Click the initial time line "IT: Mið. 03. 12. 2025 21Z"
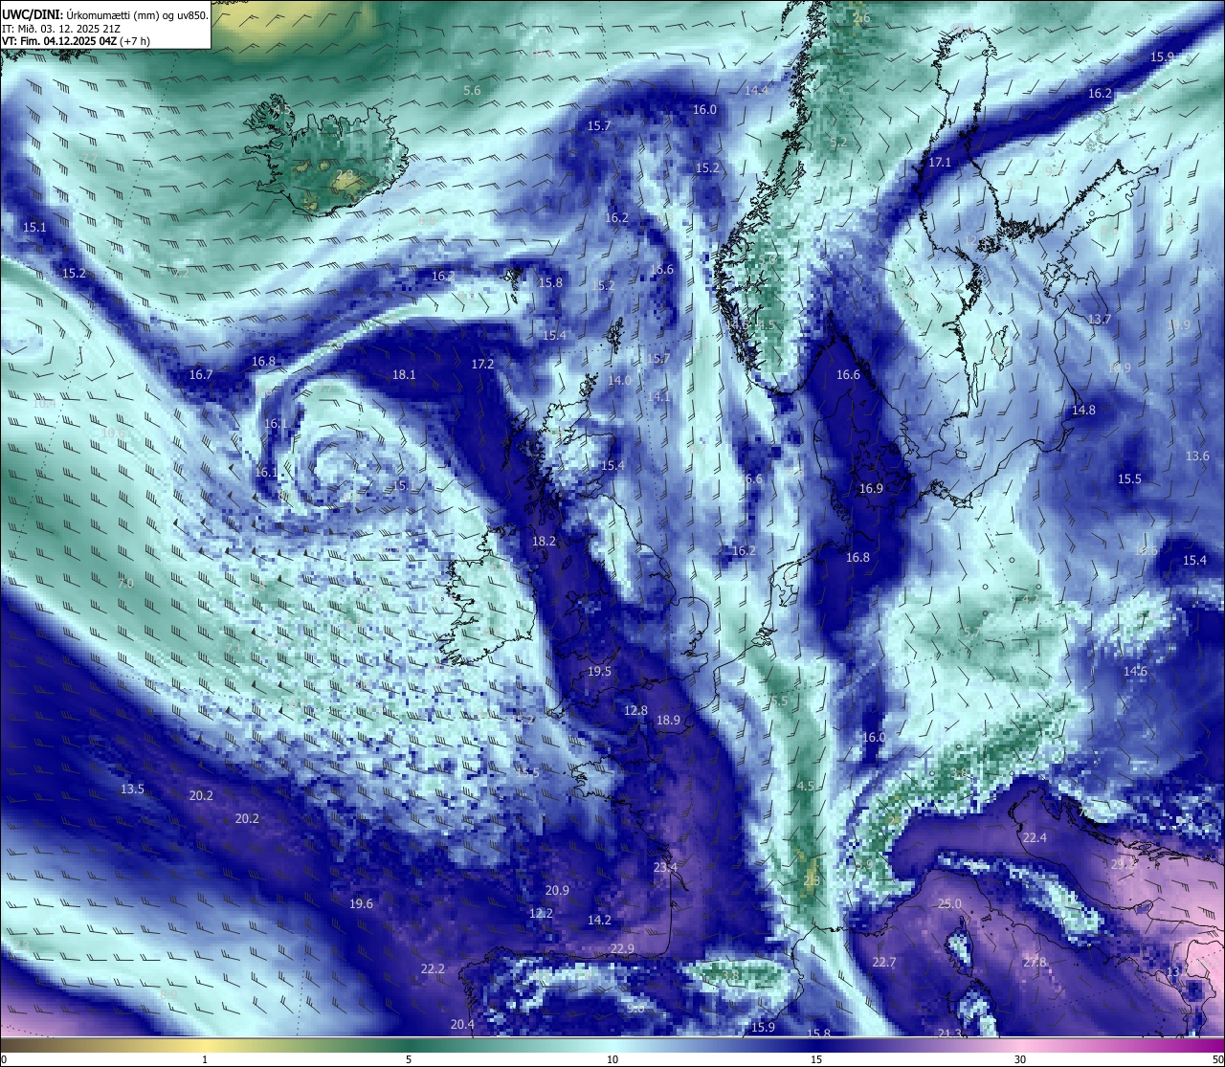1225x1067 pixels. (x=61, y=29)
